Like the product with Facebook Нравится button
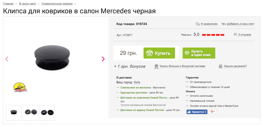The height and width of the screenshot is (127, 273). tap(197, 112)
